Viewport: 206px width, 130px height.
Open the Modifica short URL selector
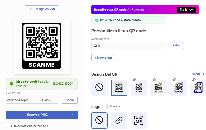click(x=47, y=101)
